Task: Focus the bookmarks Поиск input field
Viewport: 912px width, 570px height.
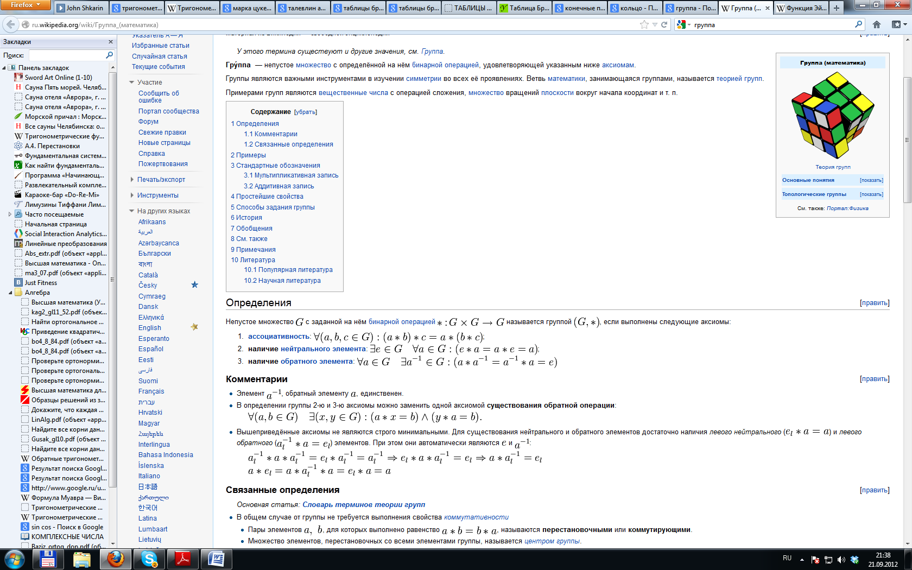Action: point(67,55)
